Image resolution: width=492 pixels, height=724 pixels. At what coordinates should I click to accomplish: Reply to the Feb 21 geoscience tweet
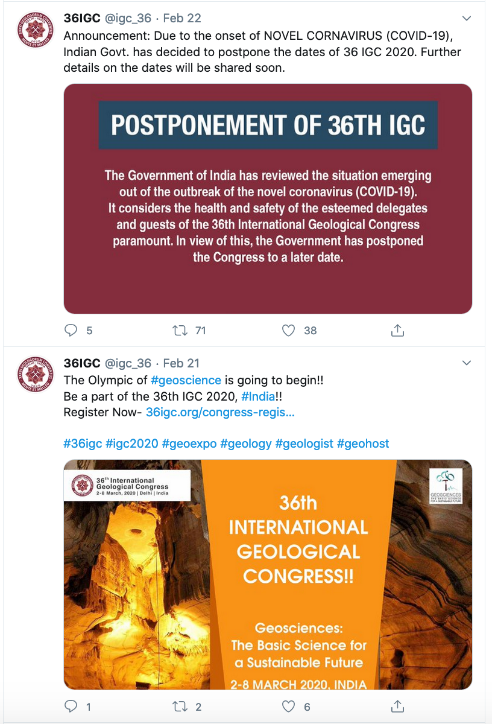[72, 707]
